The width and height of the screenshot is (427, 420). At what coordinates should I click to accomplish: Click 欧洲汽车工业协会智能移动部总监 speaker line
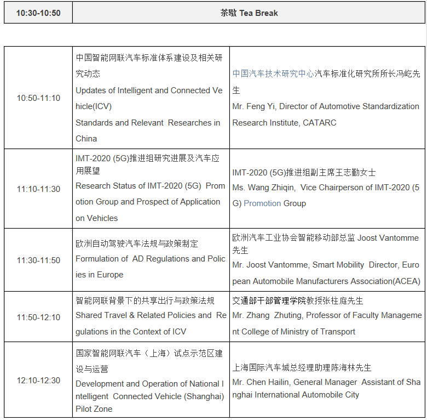[325, 238]
